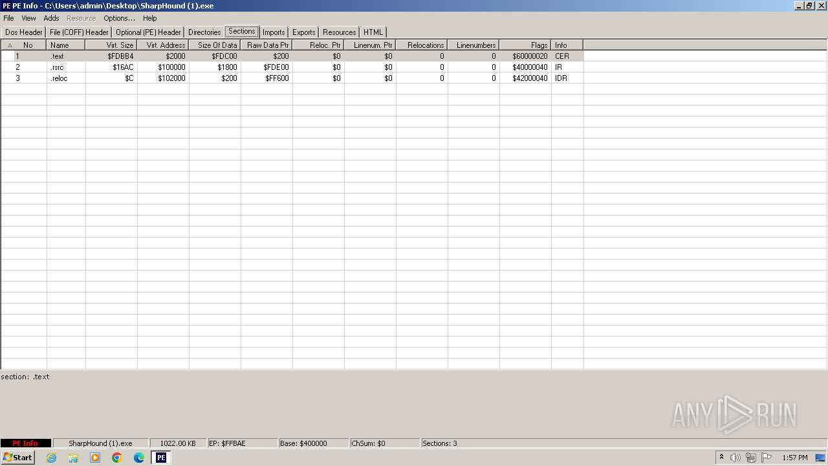
Task: Switch to the Exports tab
Action: pos(303,32)
